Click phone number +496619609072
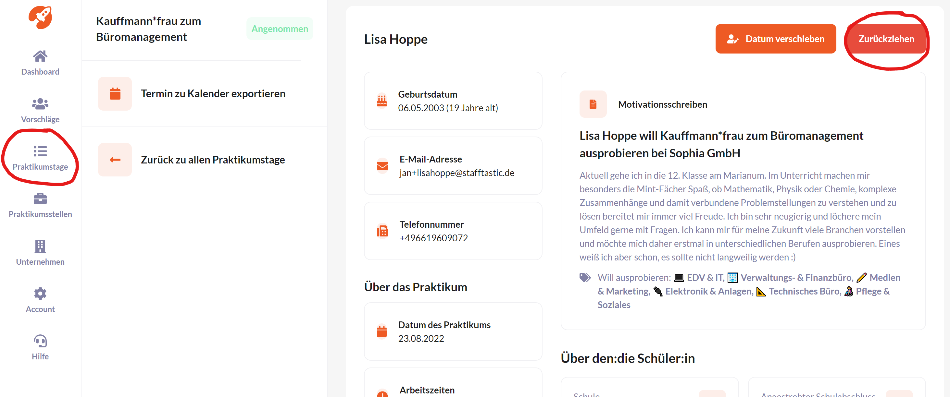This screenshot has height=397, width=950. click(433, 238)
